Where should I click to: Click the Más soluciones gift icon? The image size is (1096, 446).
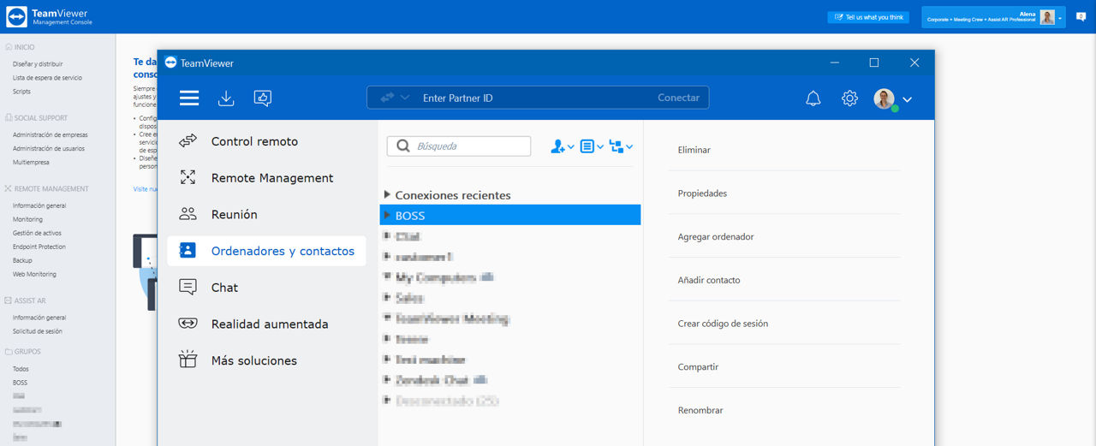pyautogui.click(x=188, y=360)
